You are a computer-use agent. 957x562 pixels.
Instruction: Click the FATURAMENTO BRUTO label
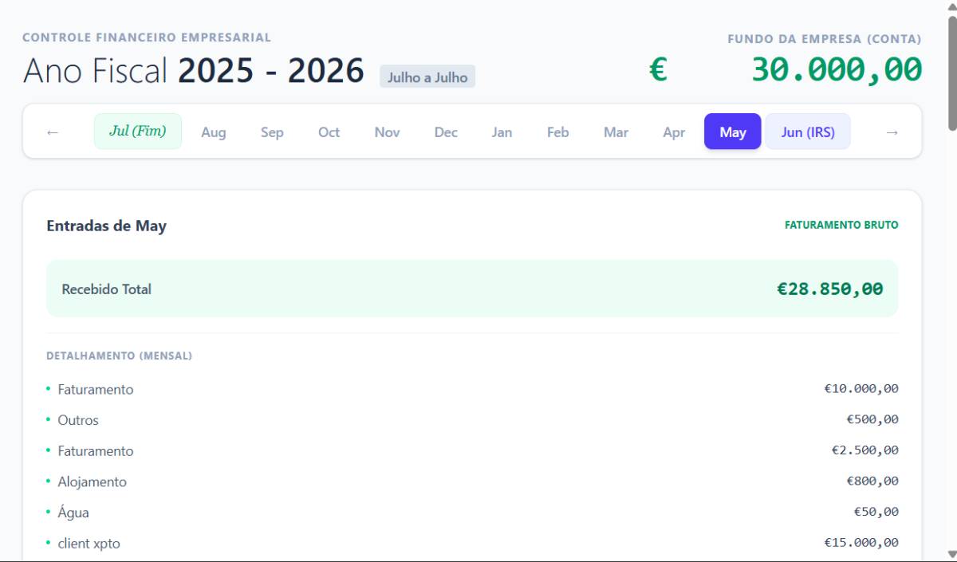click(x=841, y=225)
